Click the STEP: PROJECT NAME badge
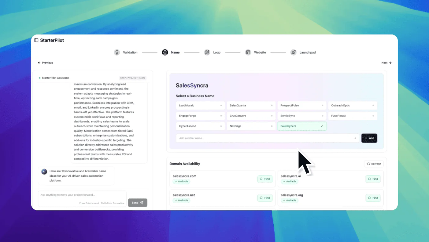429x242 pixels. tap(133, 78)
